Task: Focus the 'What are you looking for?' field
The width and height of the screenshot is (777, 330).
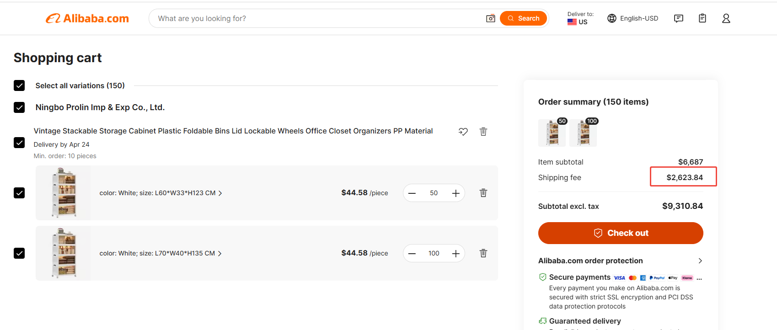Action: click(x=316, y=18)
